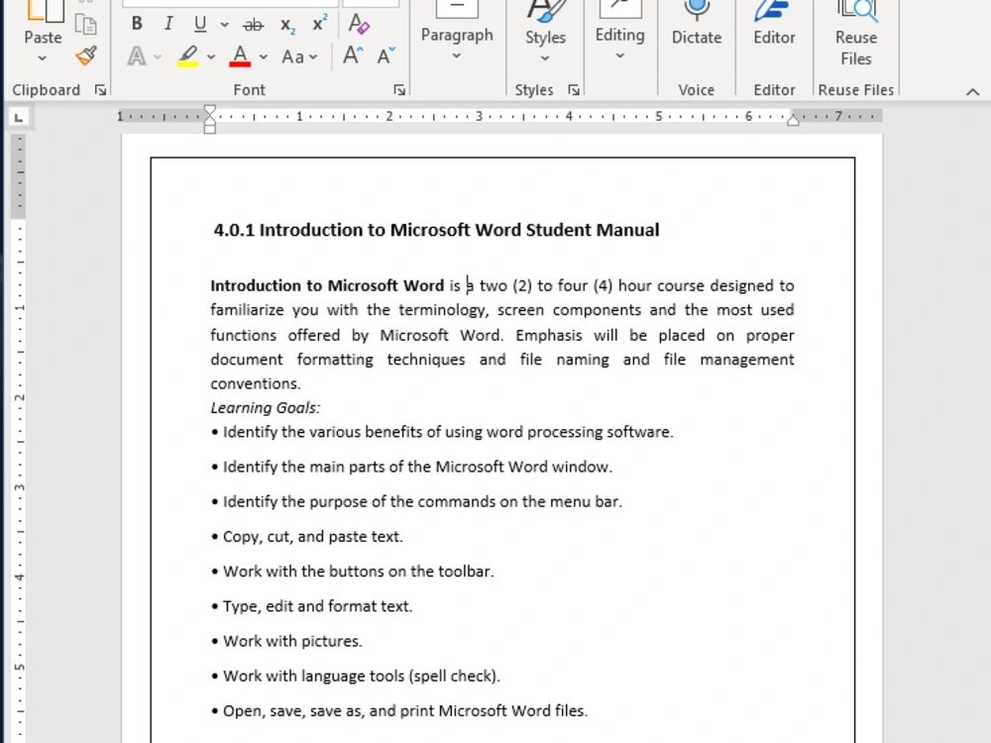Screen dimensions: 991x743
Task: Click the right indent marker on ruler
Action: (793, 120)
